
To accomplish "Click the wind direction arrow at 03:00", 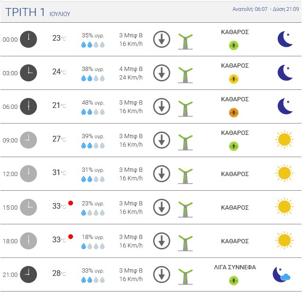I will pyautogui.click(x=162, y=73).
